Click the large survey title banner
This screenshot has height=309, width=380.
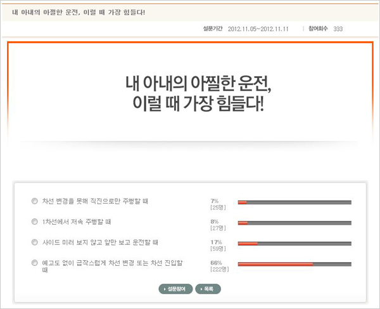190,93
